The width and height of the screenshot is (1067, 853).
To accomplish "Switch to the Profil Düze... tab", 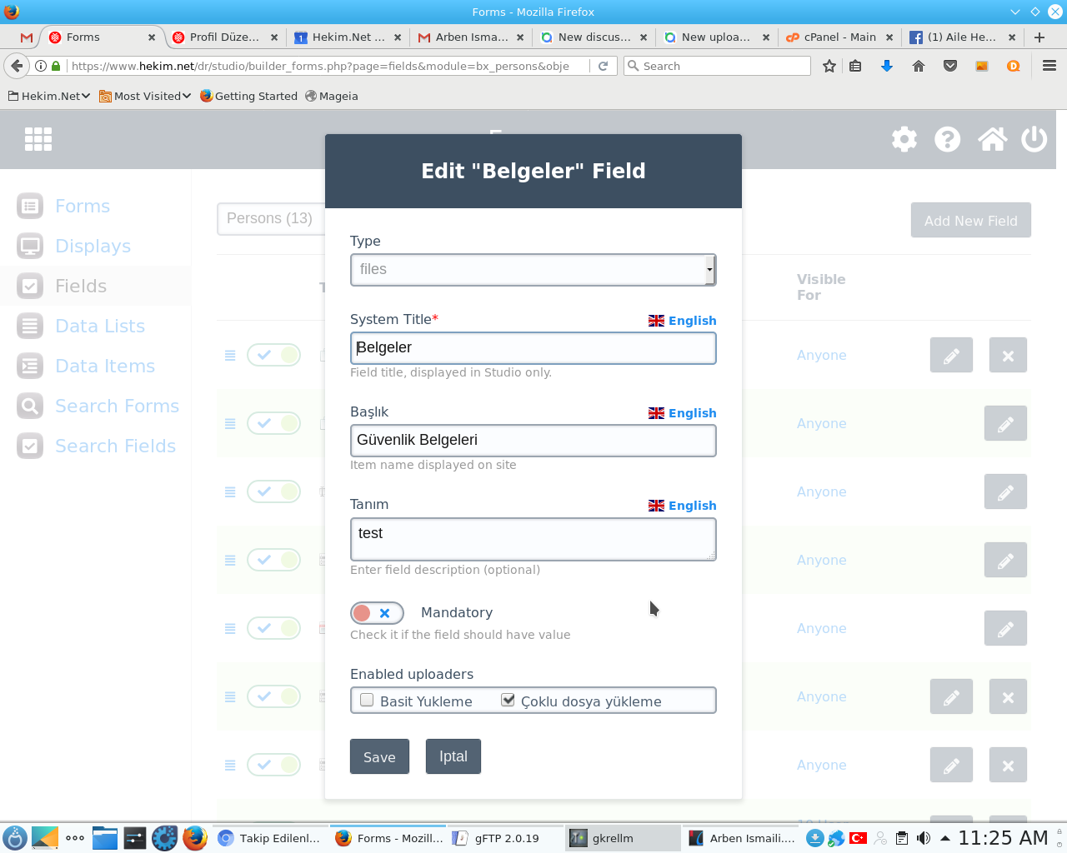I will (223, 37).
